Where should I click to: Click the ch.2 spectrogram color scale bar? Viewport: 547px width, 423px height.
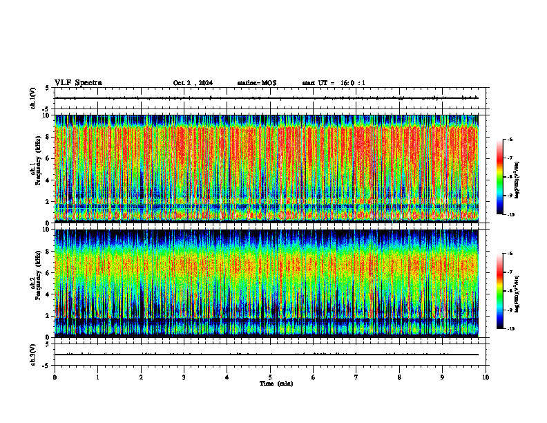click(x=499, y=291)
